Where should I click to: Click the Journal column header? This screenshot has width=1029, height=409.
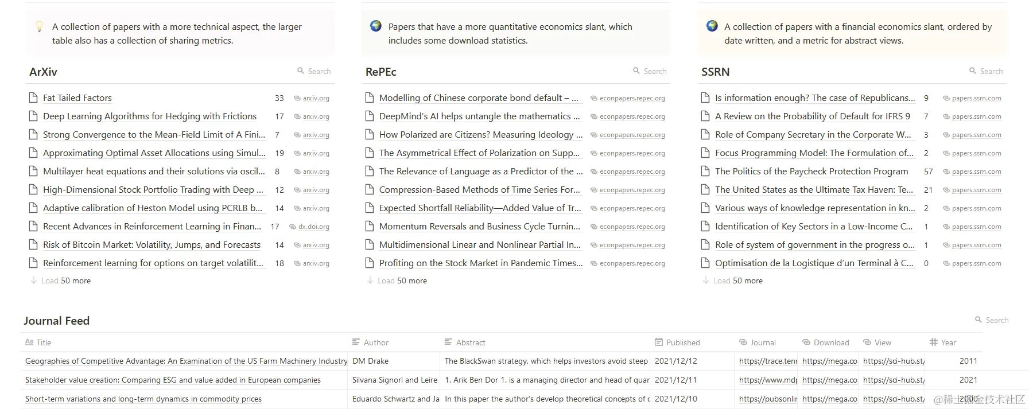(x=758, y=342)
